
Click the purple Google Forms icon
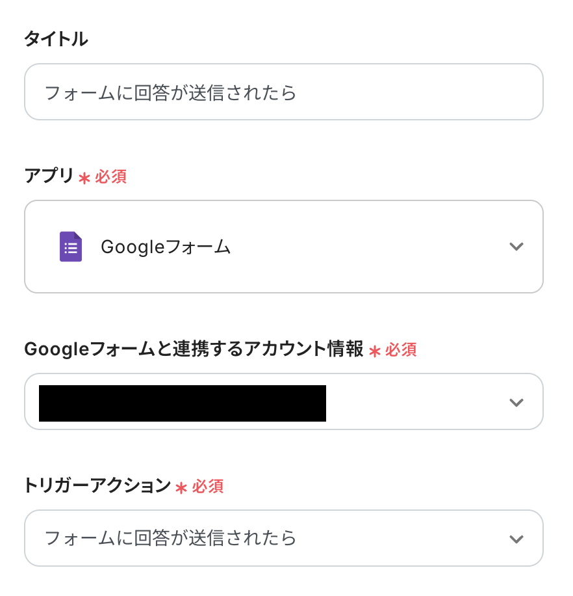71,247
